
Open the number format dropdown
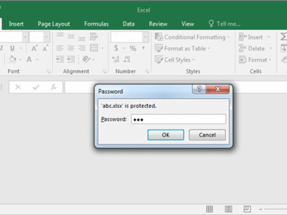[x=146, y=37]
